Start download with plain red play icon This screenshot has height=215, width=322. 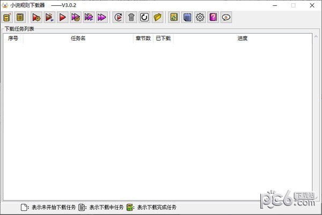pos(62,17)
